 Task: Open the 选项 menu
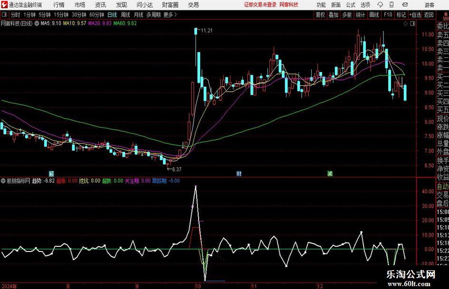pos(365,5)
